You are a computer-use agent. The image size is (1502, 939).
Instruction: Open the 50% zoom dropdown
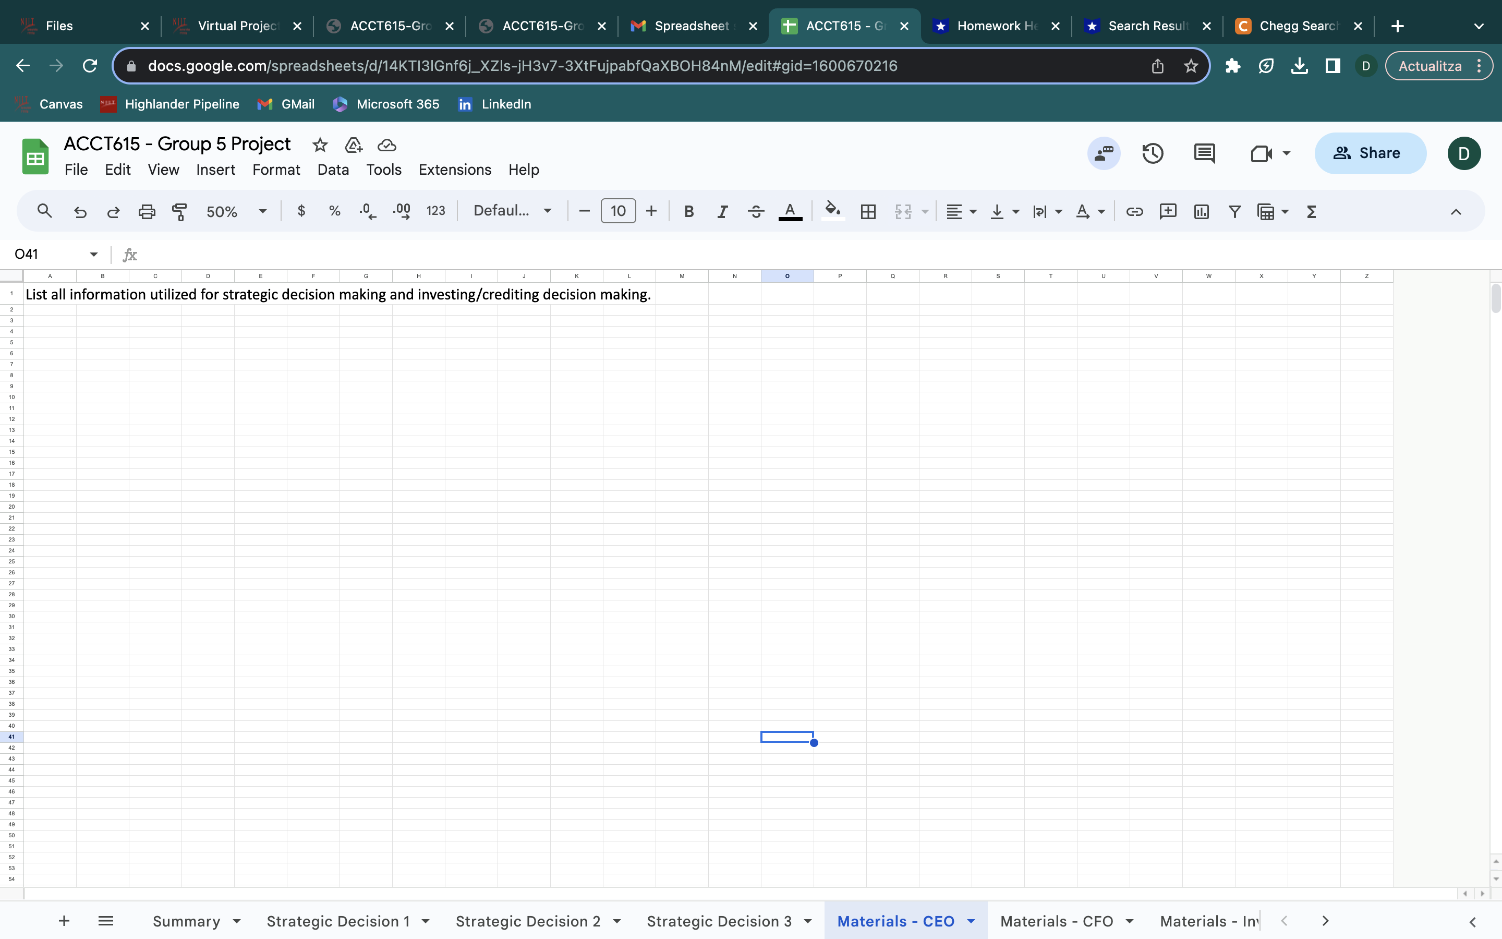(236, 212)
